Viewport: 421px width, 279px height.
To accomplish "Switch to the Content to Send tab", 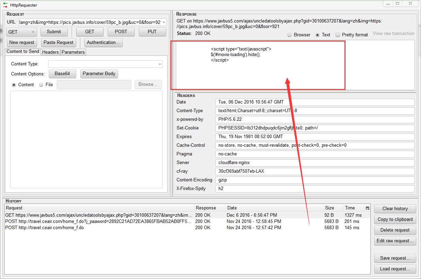I will pos(23,52).
